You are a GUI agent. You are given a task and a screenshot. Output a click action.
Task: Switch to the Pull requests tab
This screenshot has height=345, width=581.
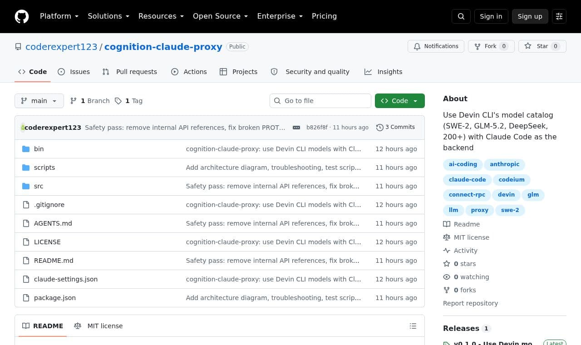click(x=130, y=72)
